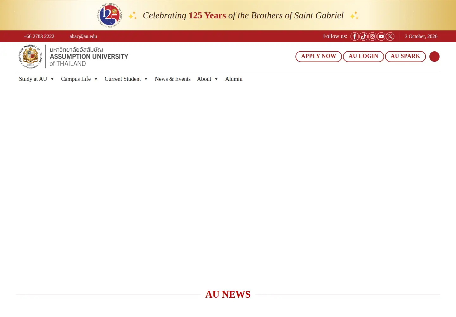456x317 pixels.
Task: Click the Celebrating 125 Years banner text
Action: coord(243,16)
